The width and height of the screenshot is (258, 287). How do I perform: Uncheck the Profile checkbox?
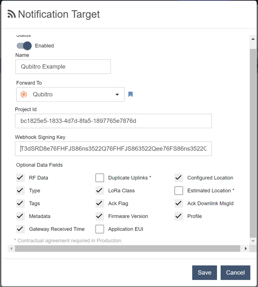pyautogui.click(x=179, y=216)
